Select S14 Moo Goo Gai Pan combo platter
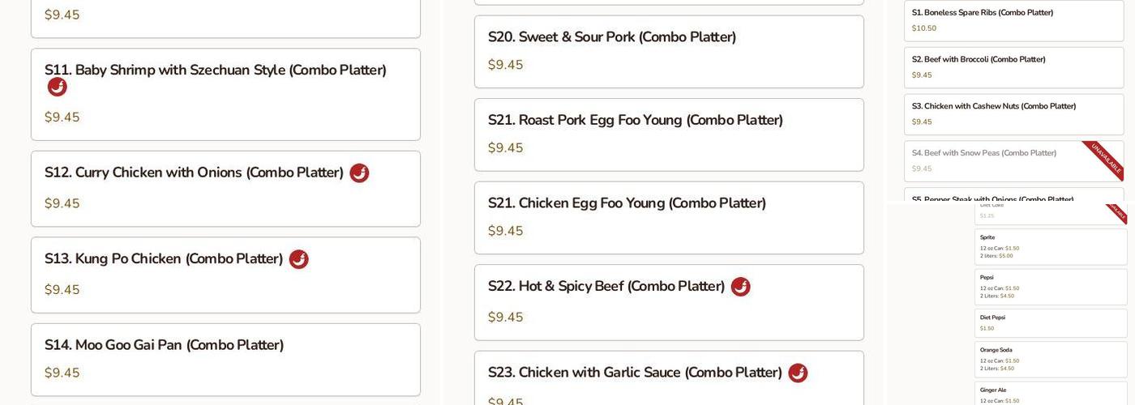Viewport: 1135px width, 405px height. pyautogui.click(x=164, y=346)
